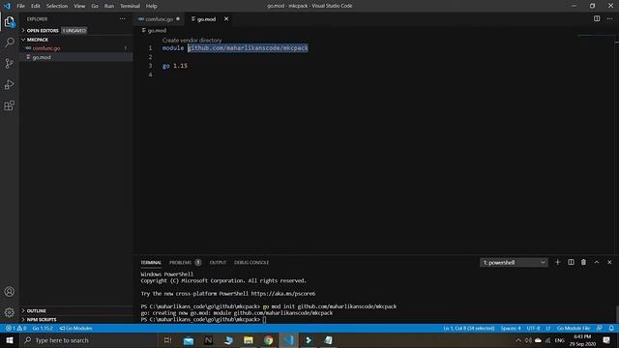Screen dimensions: 619x348
Task: Open the Explorer view in activity bar
Action: coord(10,21)
